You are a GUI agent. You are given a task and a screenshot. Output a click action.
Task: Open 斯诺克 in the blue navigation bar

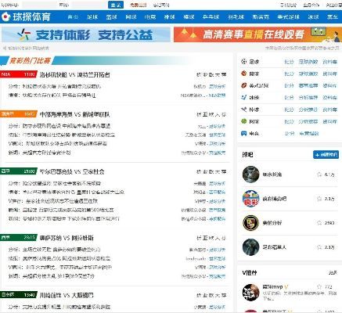click(261, 17)
